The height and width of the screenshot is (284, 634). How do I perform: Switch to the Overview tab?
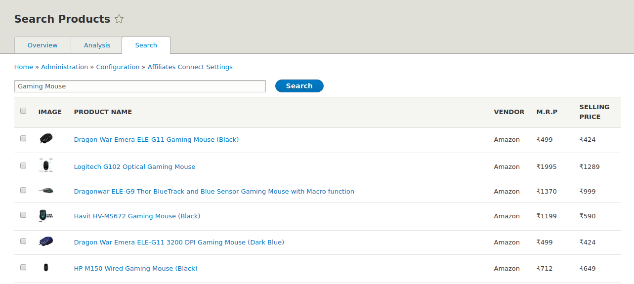coord(42,45)
